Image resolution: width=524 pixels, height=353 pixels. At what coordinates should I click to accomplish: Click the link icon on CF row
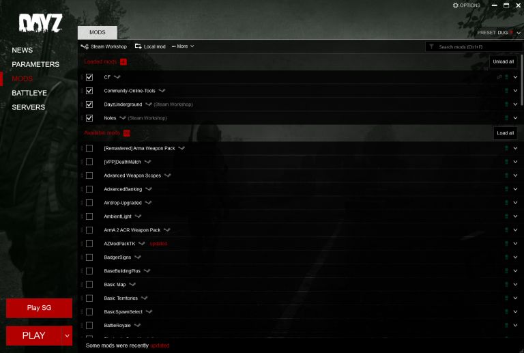pyautogui.click(x=499, y=77)
